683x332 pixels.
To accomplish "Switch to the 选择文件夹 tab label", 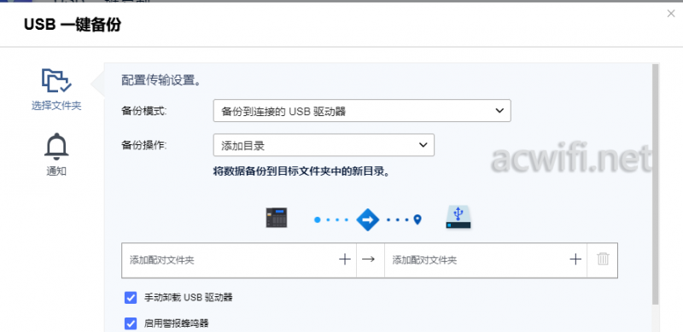I will click(56, 106).
